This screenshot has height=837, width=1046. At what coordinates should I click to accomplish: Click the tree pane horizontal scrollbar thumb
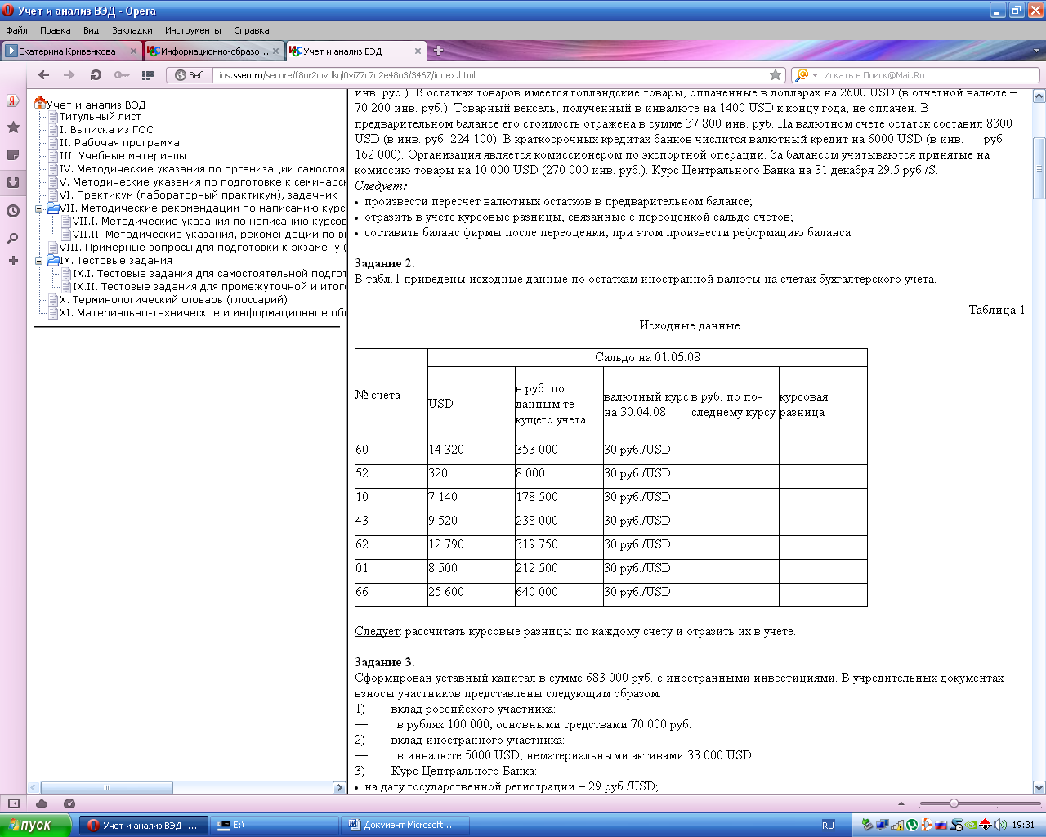tap(107, 788)
